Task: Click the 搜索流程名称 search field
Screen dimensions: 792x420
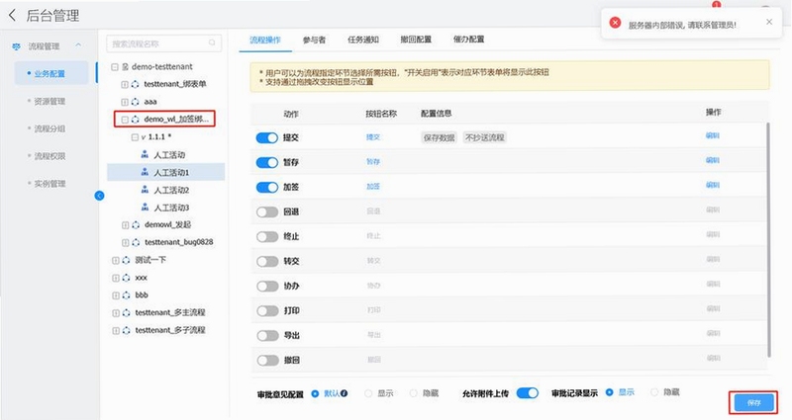Action: click(164, 43)
